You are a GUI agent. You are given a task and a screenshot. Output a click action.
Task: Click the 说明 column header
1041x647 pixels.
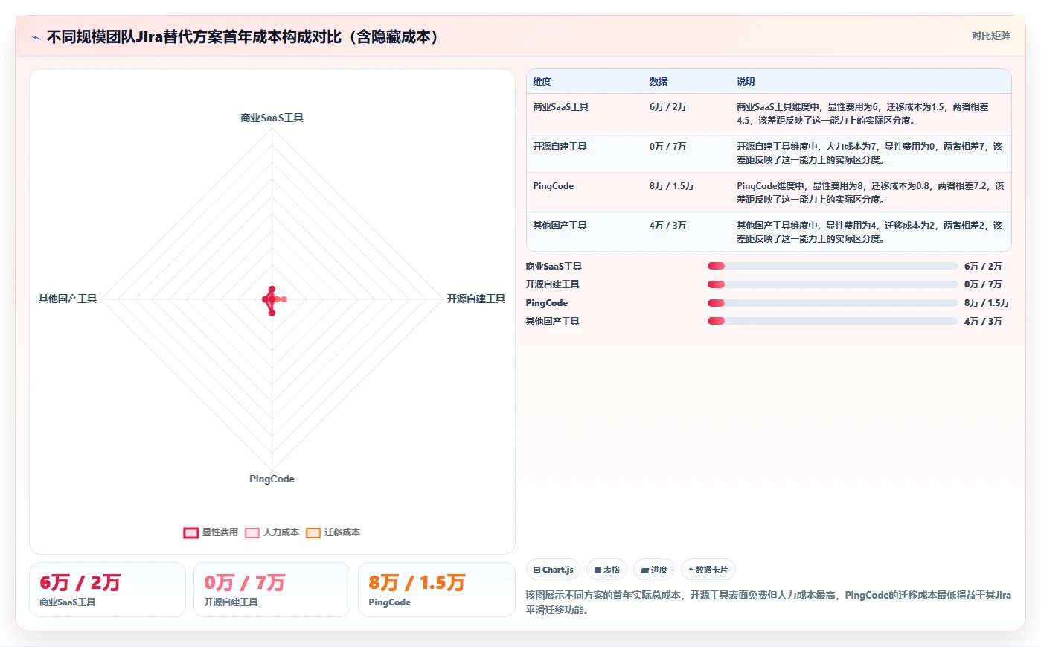746,82
